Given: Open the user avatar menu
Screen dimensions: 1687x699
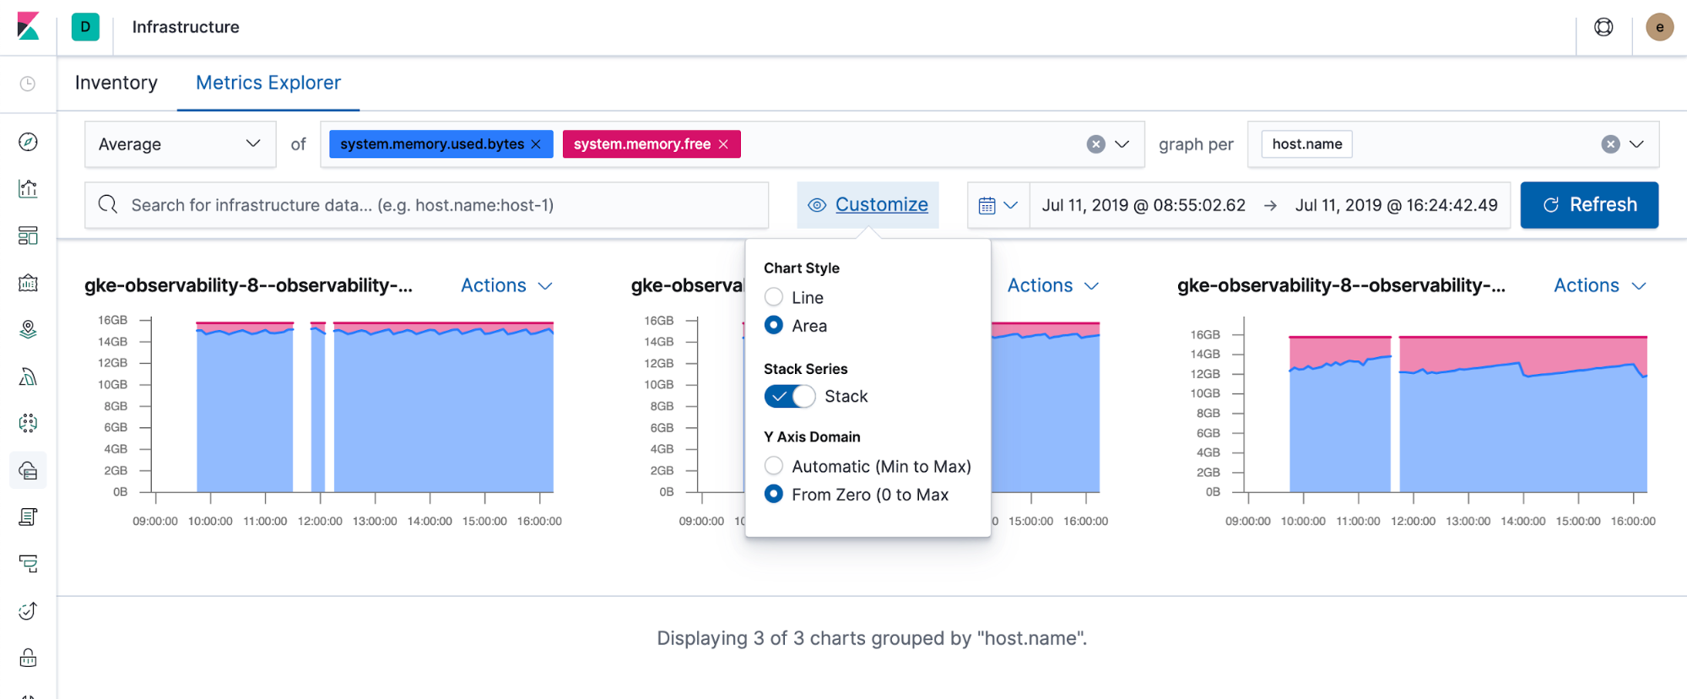Looking at the screenshot, I should 1659,27.
